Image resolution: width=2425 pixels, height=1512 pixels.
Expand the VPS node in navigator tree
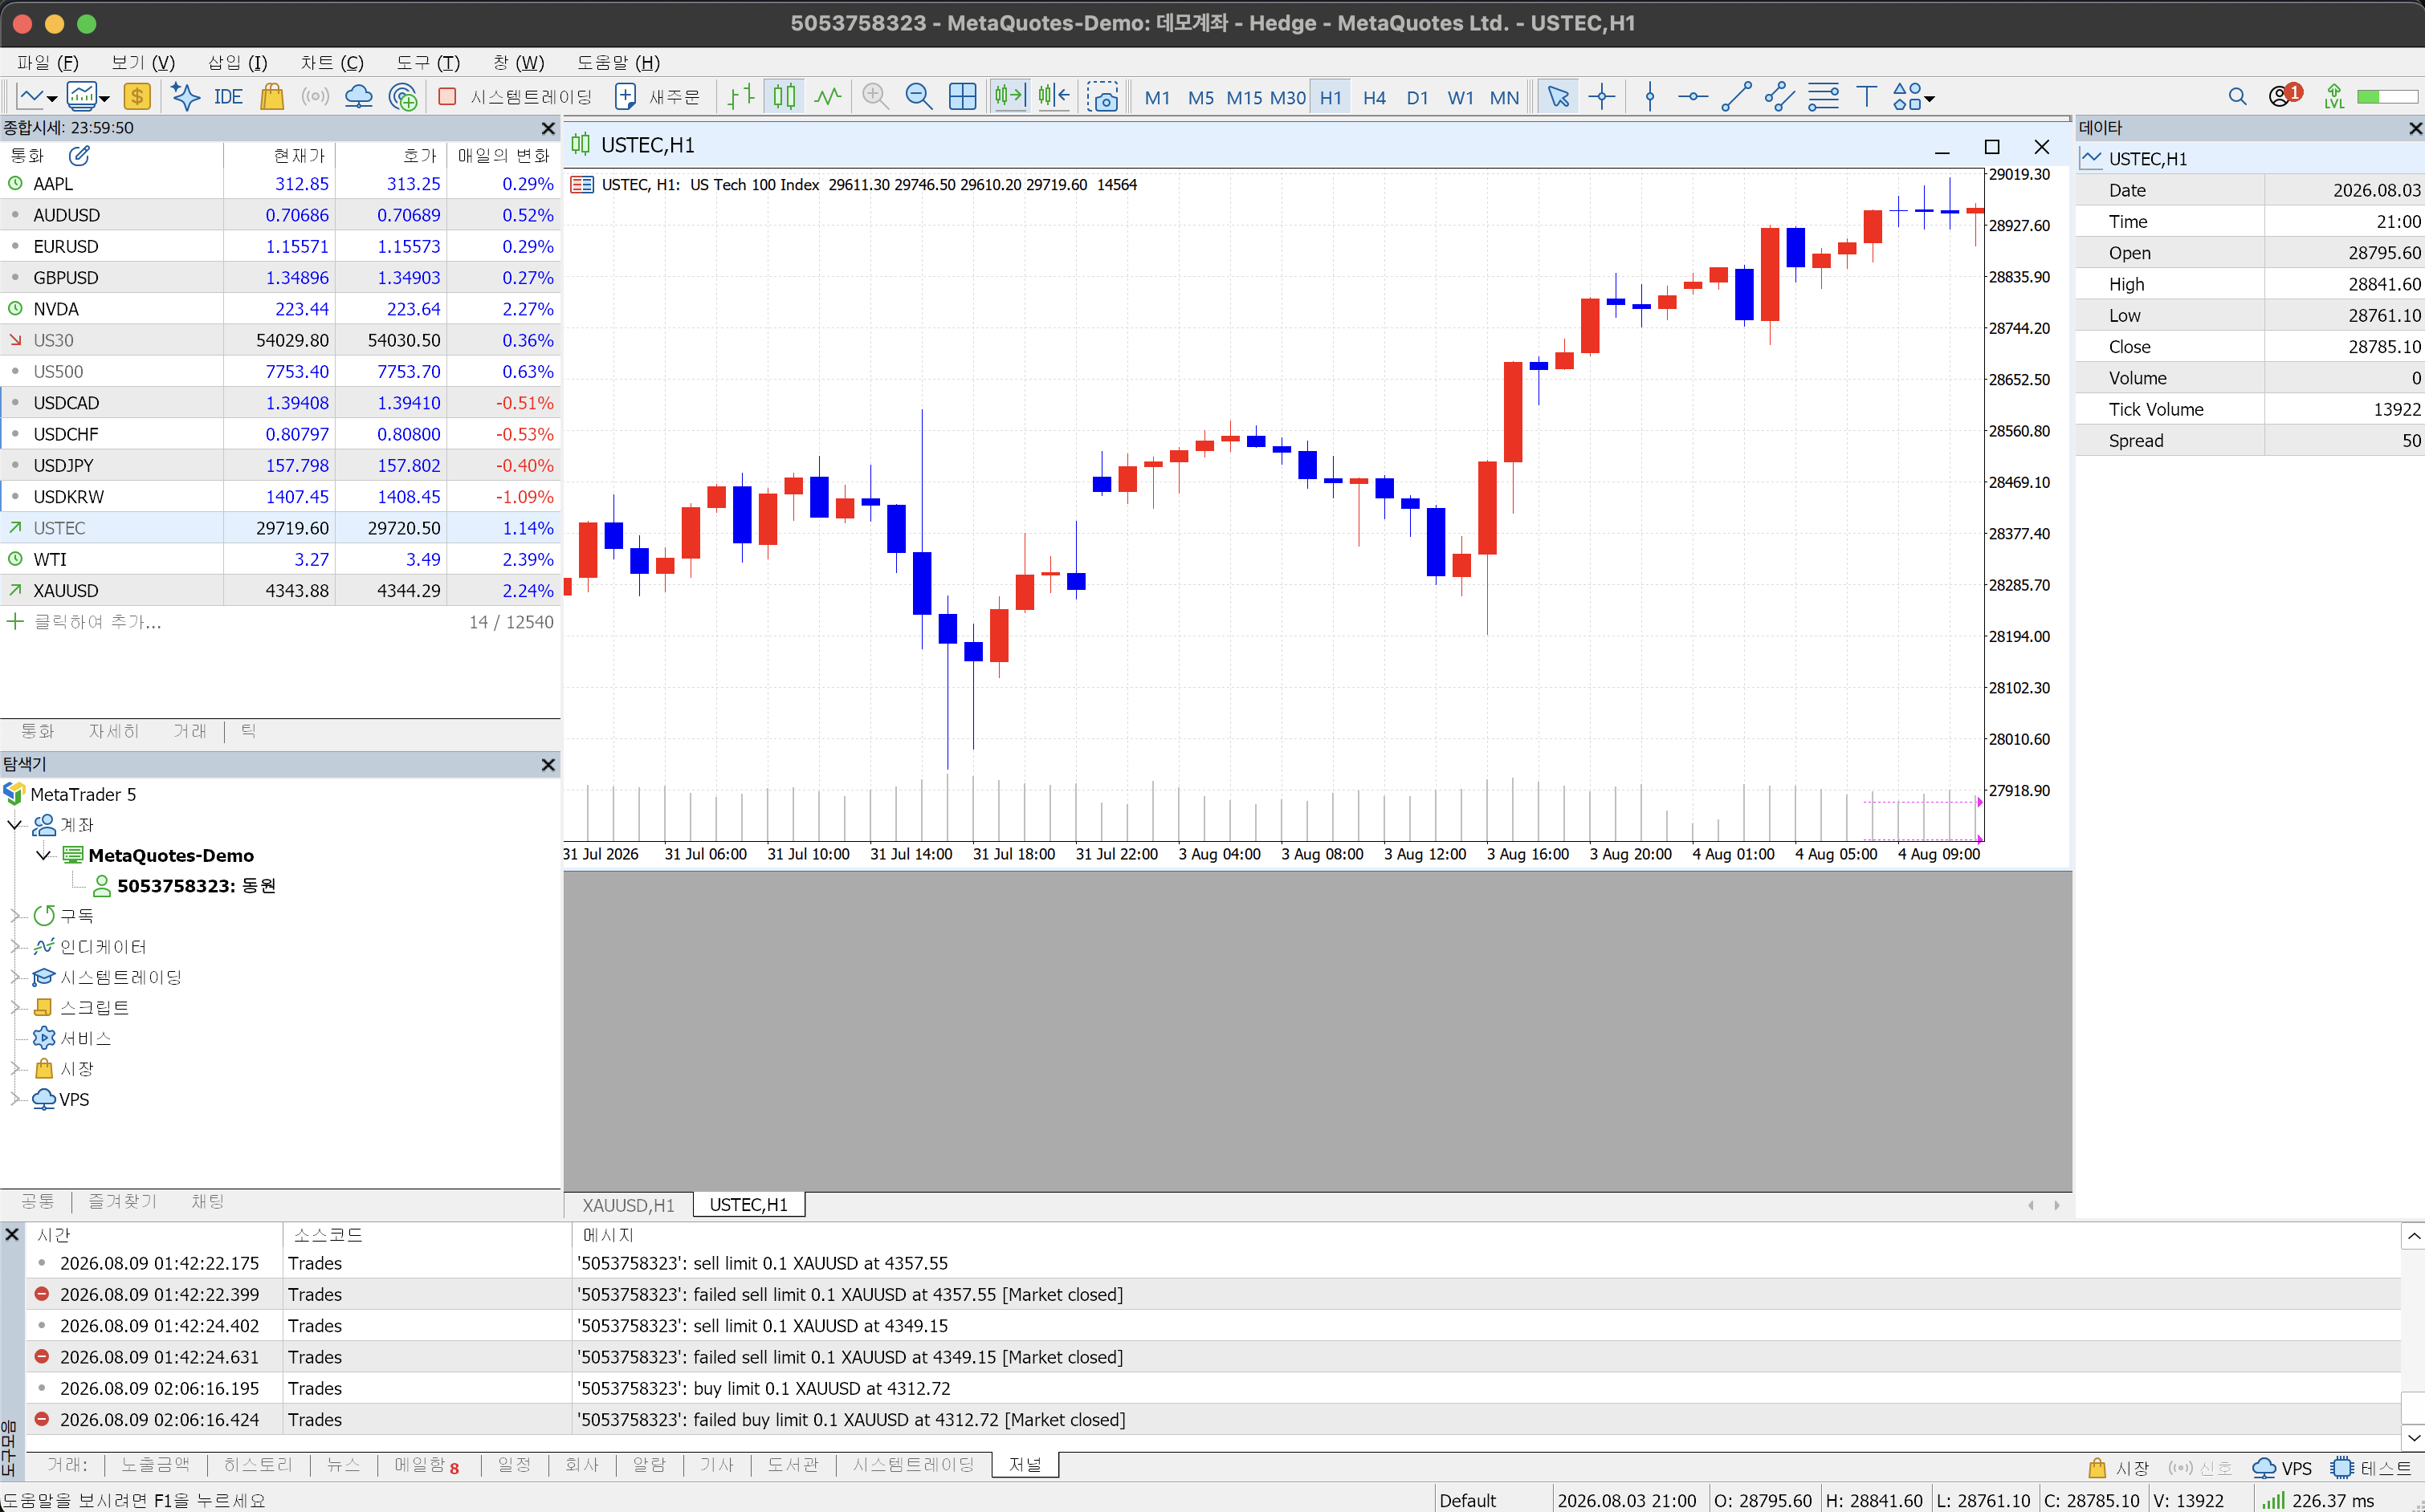15,1099
